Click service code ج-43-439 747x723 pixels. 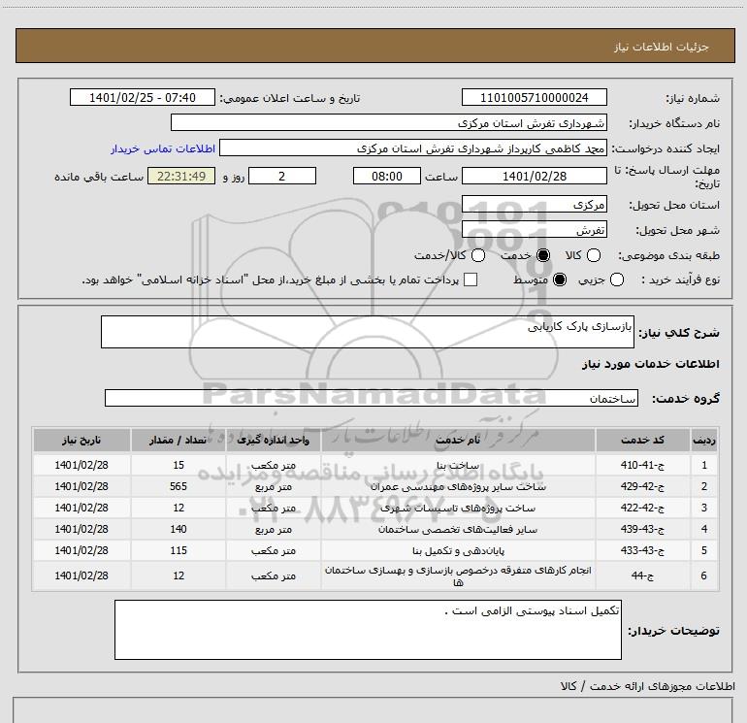[x=642, y=529]
